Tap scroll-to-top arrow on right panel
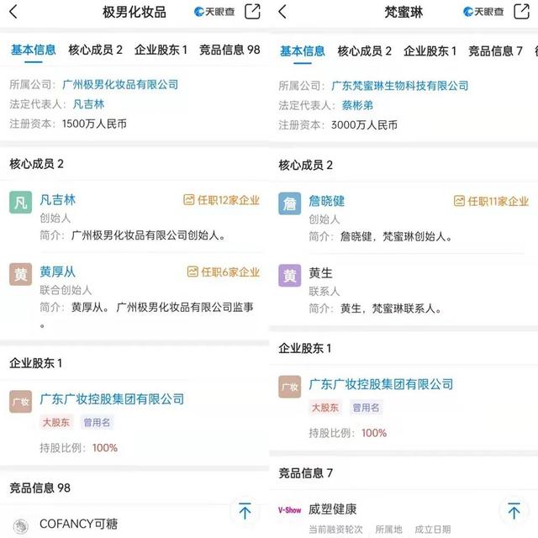The image size is (538, 538). (514, 511)
